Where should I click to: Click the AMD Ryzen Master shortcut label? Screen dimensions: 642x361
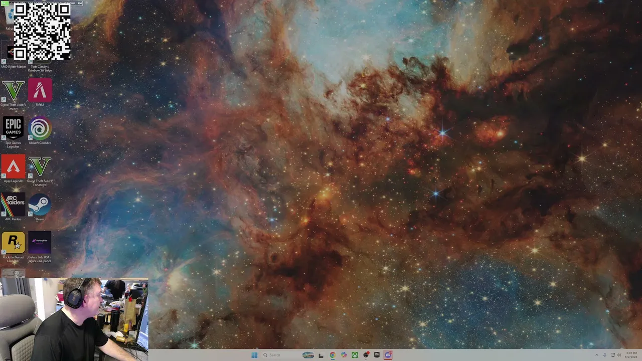tap(14, 67)
